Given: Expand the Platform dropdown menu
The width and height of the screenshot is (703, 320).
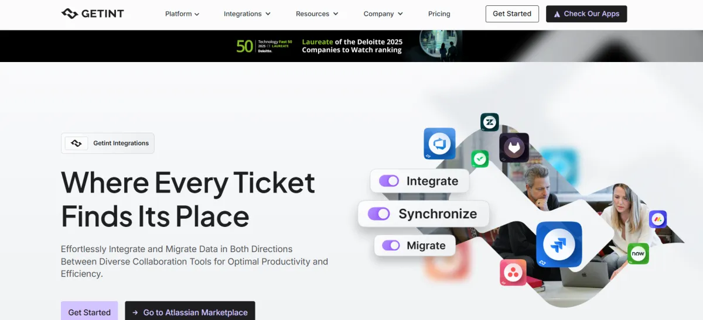Looking at the screenshot, I should tap(182, 14).
